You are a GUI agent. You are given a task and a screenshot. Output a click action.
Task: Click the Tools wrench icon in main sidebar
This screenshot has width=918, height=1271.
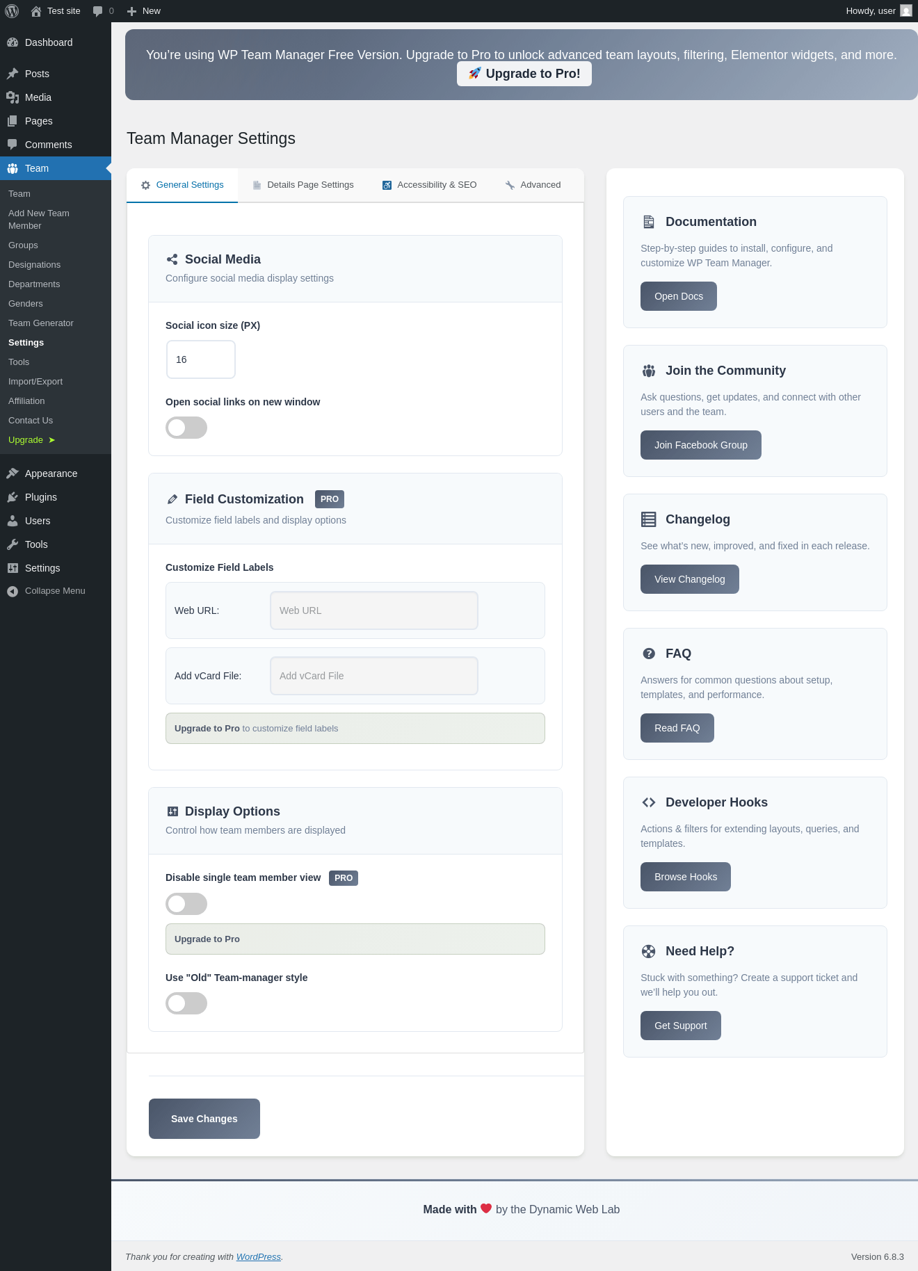(13, 544)
